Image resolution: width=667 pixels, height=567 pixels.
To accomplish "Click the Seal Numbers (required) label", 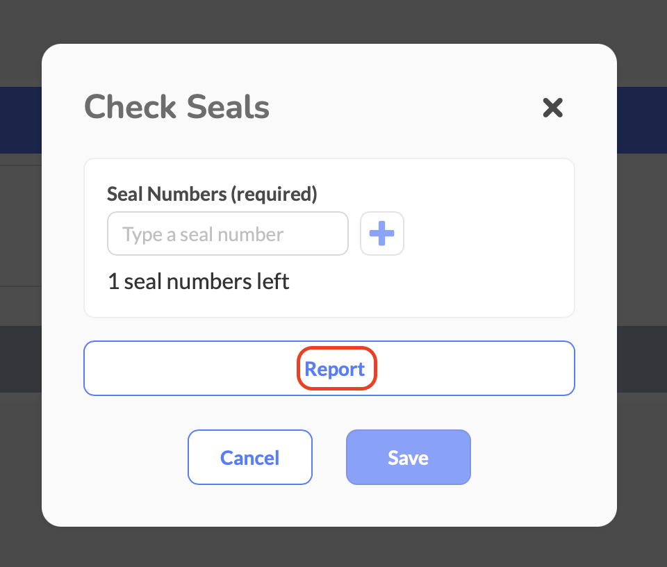I will pos(212,194).
